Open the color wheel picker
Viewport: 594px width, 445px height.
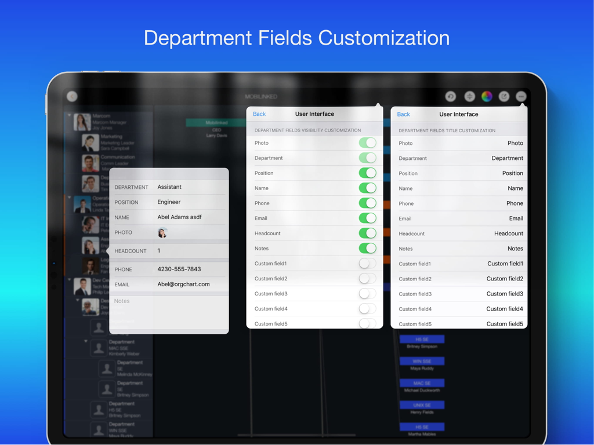pos(487,96)
